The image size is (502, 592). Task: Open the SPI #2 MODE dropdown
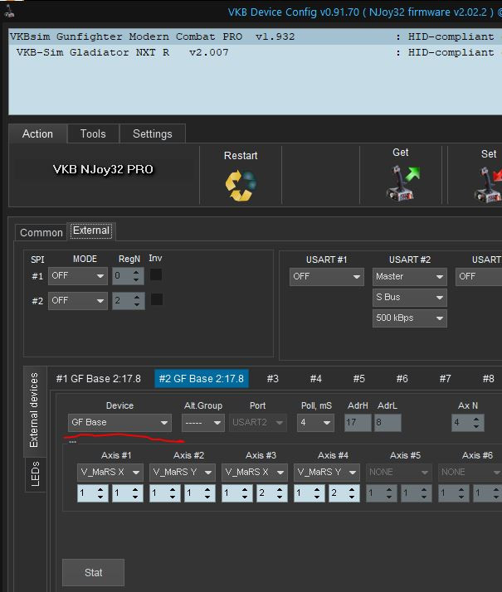point(78,301)
